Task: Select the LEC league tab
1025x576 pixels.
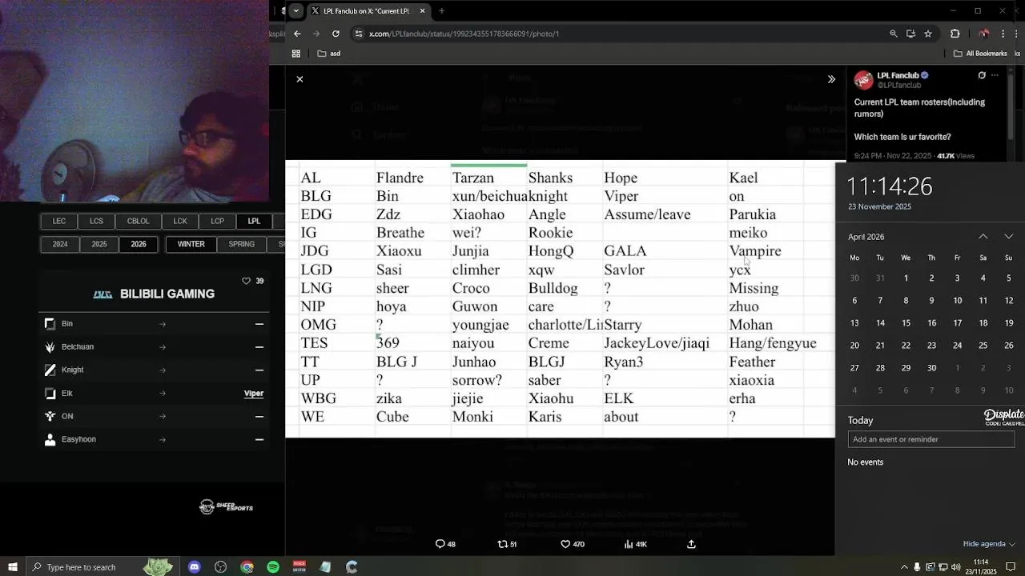Action: click(x=59, y=221)
